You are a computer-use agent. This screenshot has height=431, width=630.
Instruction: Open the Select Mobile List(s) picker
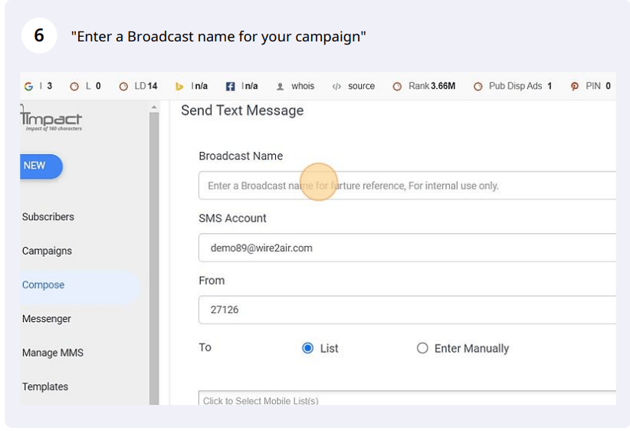pos(407,398)
